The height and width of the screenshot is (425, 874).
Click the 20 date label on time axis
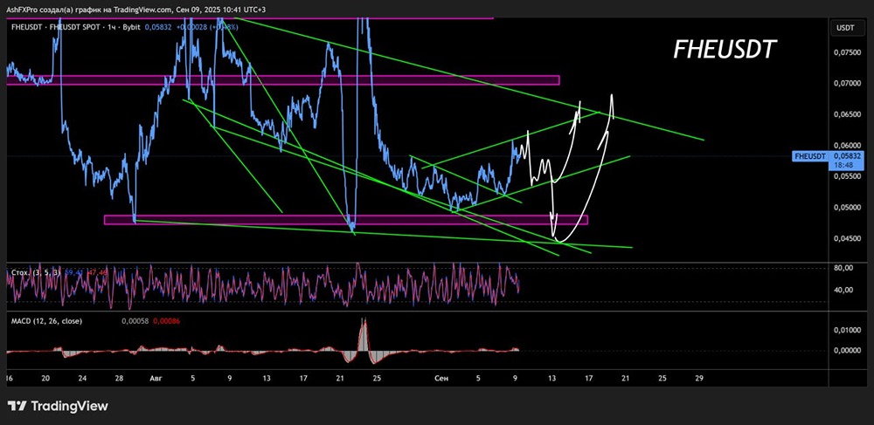(x=45, y=378)
